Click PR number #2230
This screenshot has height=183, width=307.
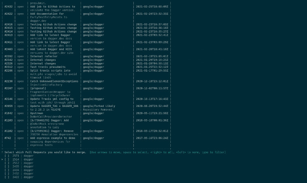point(8,81)
